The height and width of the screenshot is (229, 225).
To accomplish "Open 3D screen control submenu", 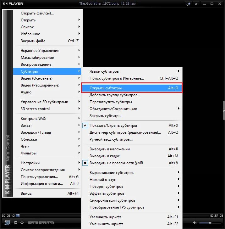I will tap(47, 109).
